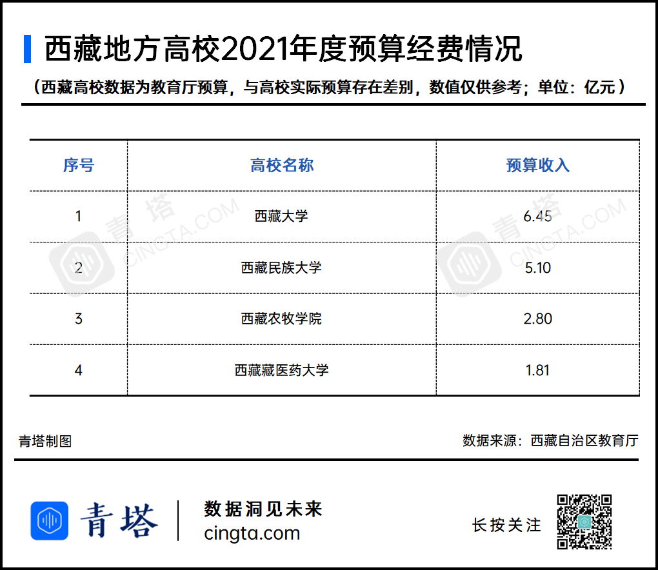
Task: Click the 西藏农牧学院 cell
Action: [x=282, y=319]
